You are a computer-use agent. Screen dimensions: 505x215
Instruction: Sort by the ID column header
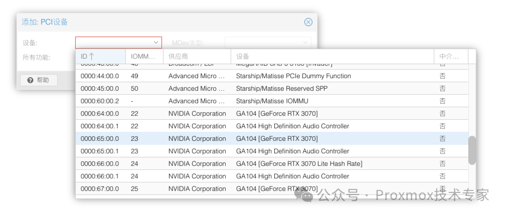(x=100, y=57)
